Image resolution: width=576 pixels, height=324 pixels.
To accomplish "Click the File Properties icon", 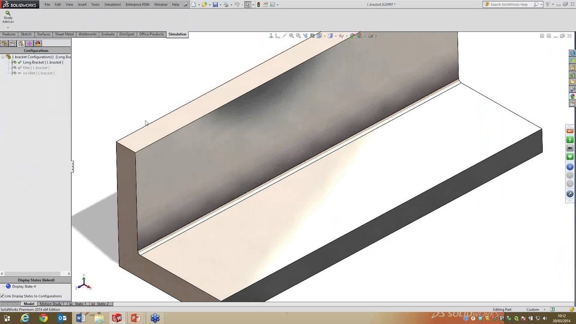I will [265, 4].
